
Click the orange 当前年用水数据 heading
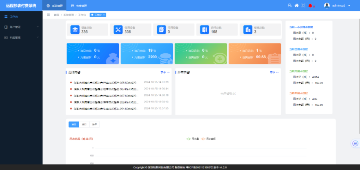click(298, 93)
